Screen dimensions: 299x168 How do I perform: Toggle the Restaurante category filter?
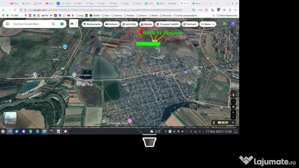coord(92,24)
